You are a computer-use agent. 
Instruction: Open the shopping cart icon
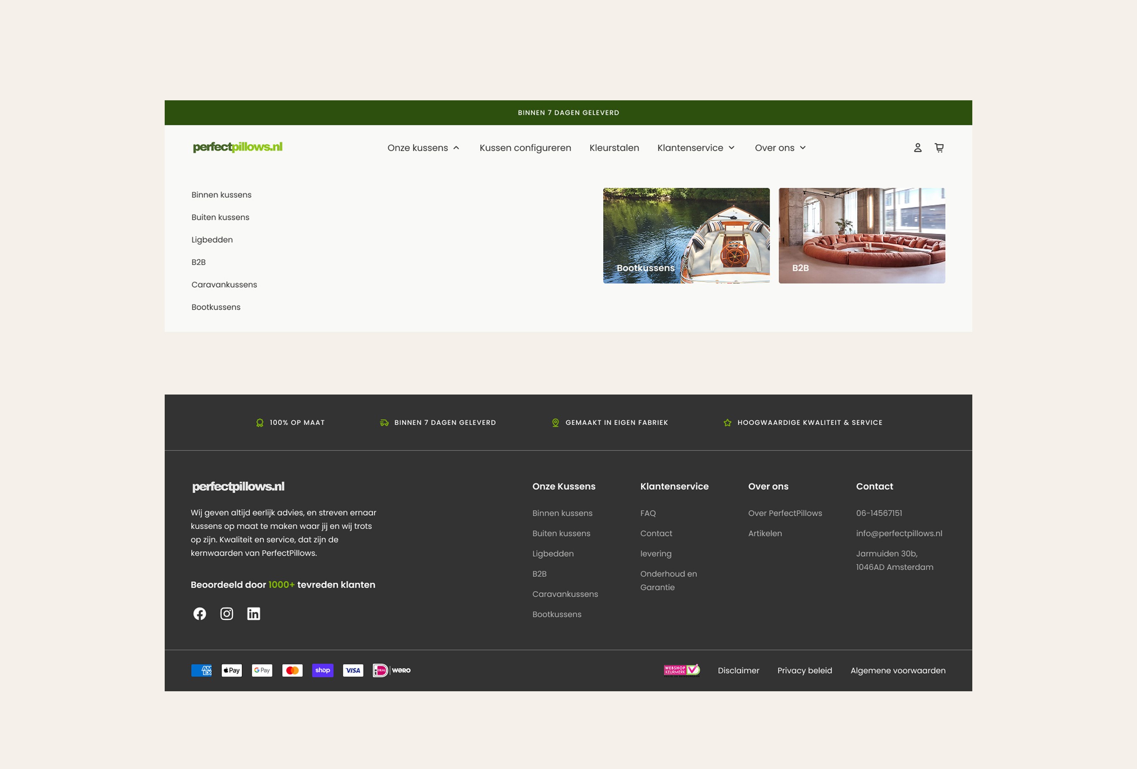939,148
